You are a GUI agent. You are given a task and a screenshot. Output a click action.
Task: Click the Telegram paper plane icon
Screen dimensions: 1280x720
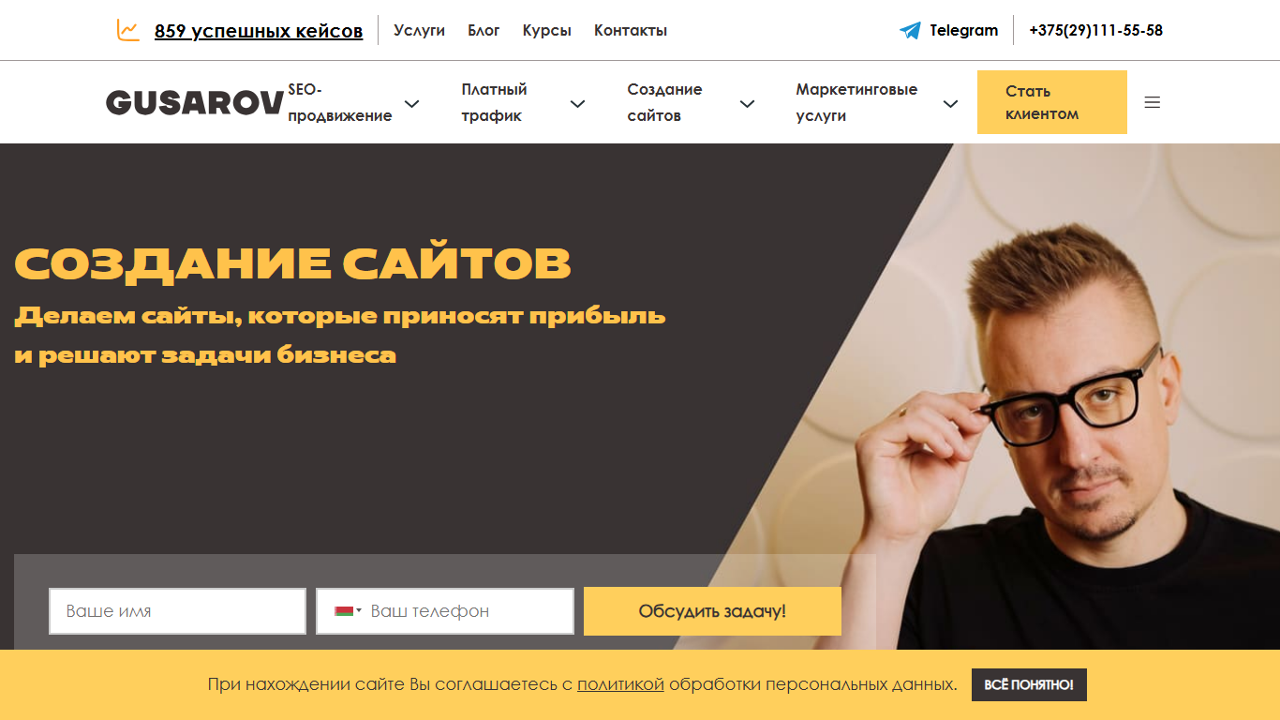(x=910, y=30)
